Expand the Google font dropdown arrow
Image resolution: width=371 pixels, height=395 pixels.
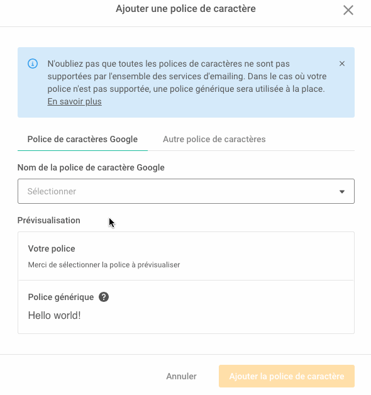tap(342, 192)
